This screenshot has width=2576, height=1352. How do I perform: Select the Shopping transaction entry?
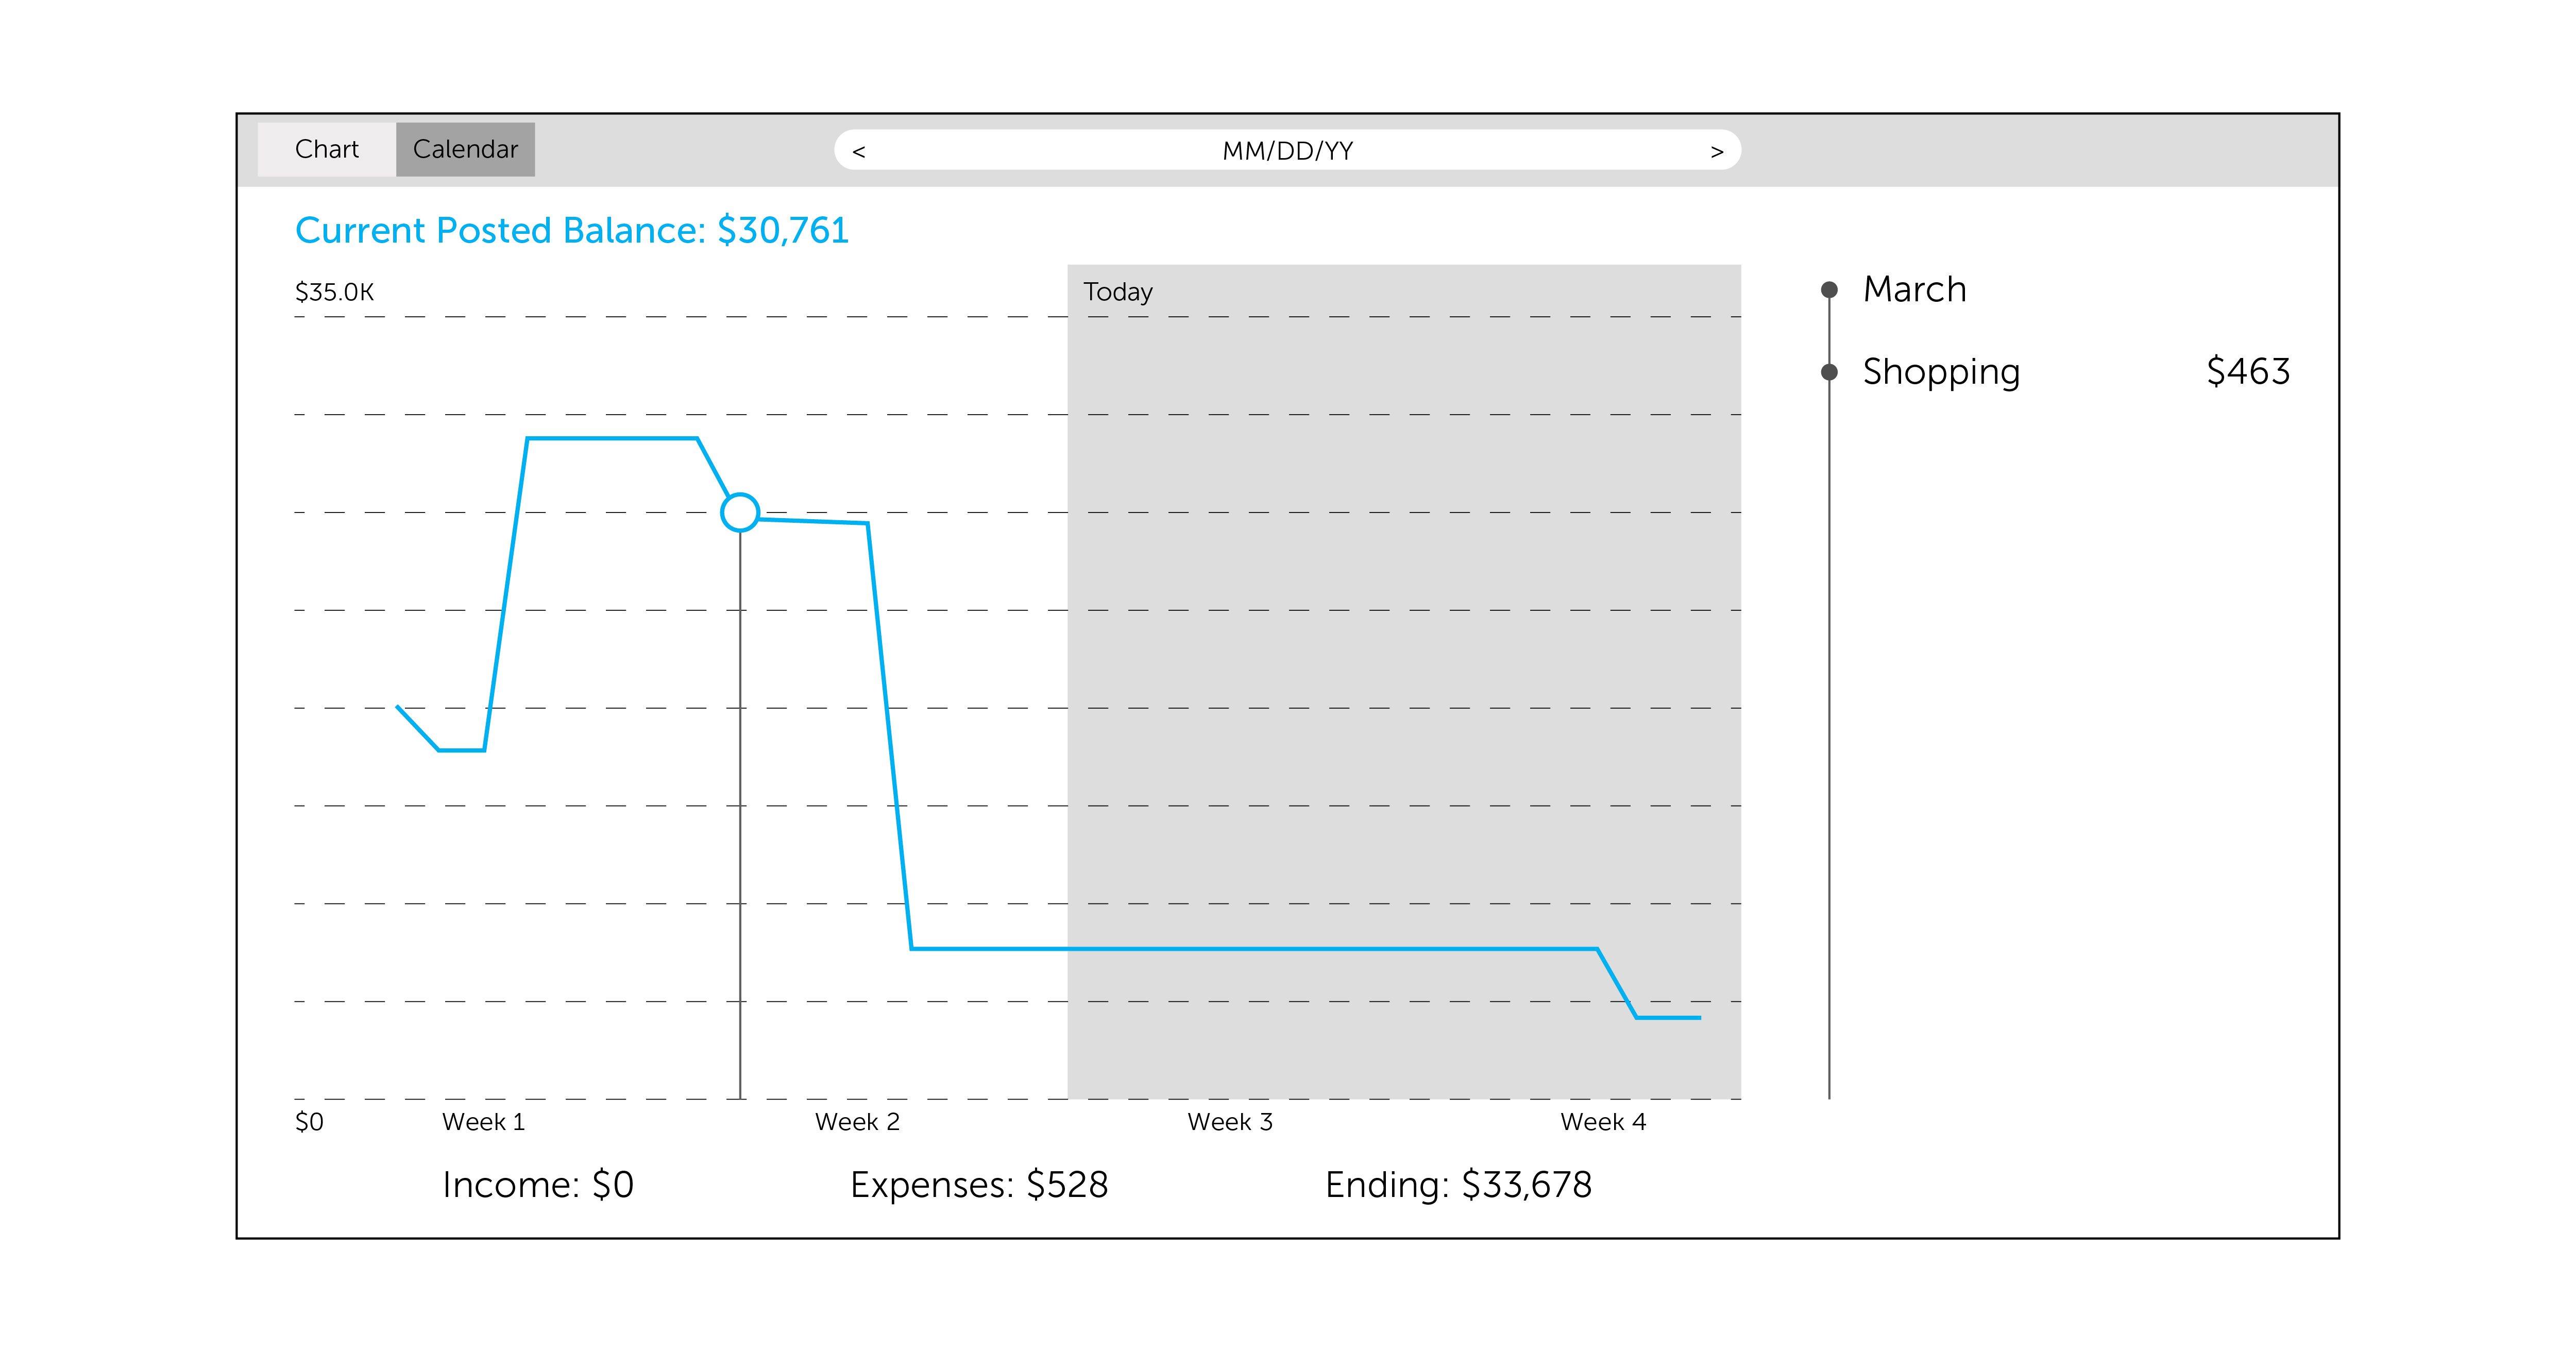pos(2075,372)
